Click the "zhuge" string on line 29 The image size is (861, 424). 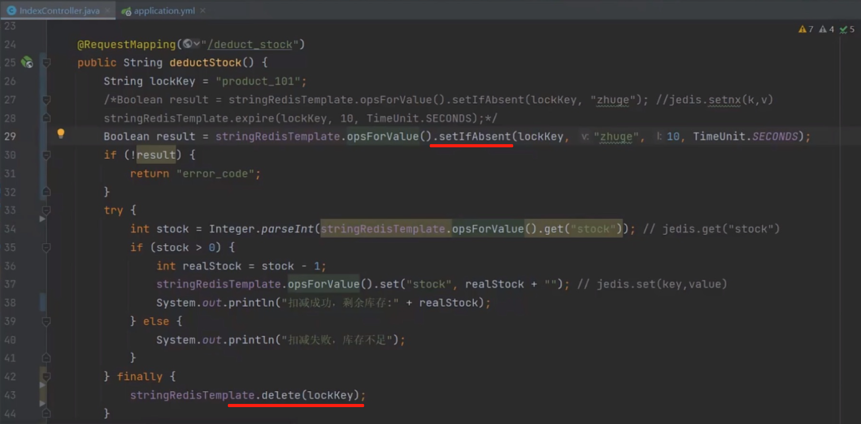(x=616, y=137)
